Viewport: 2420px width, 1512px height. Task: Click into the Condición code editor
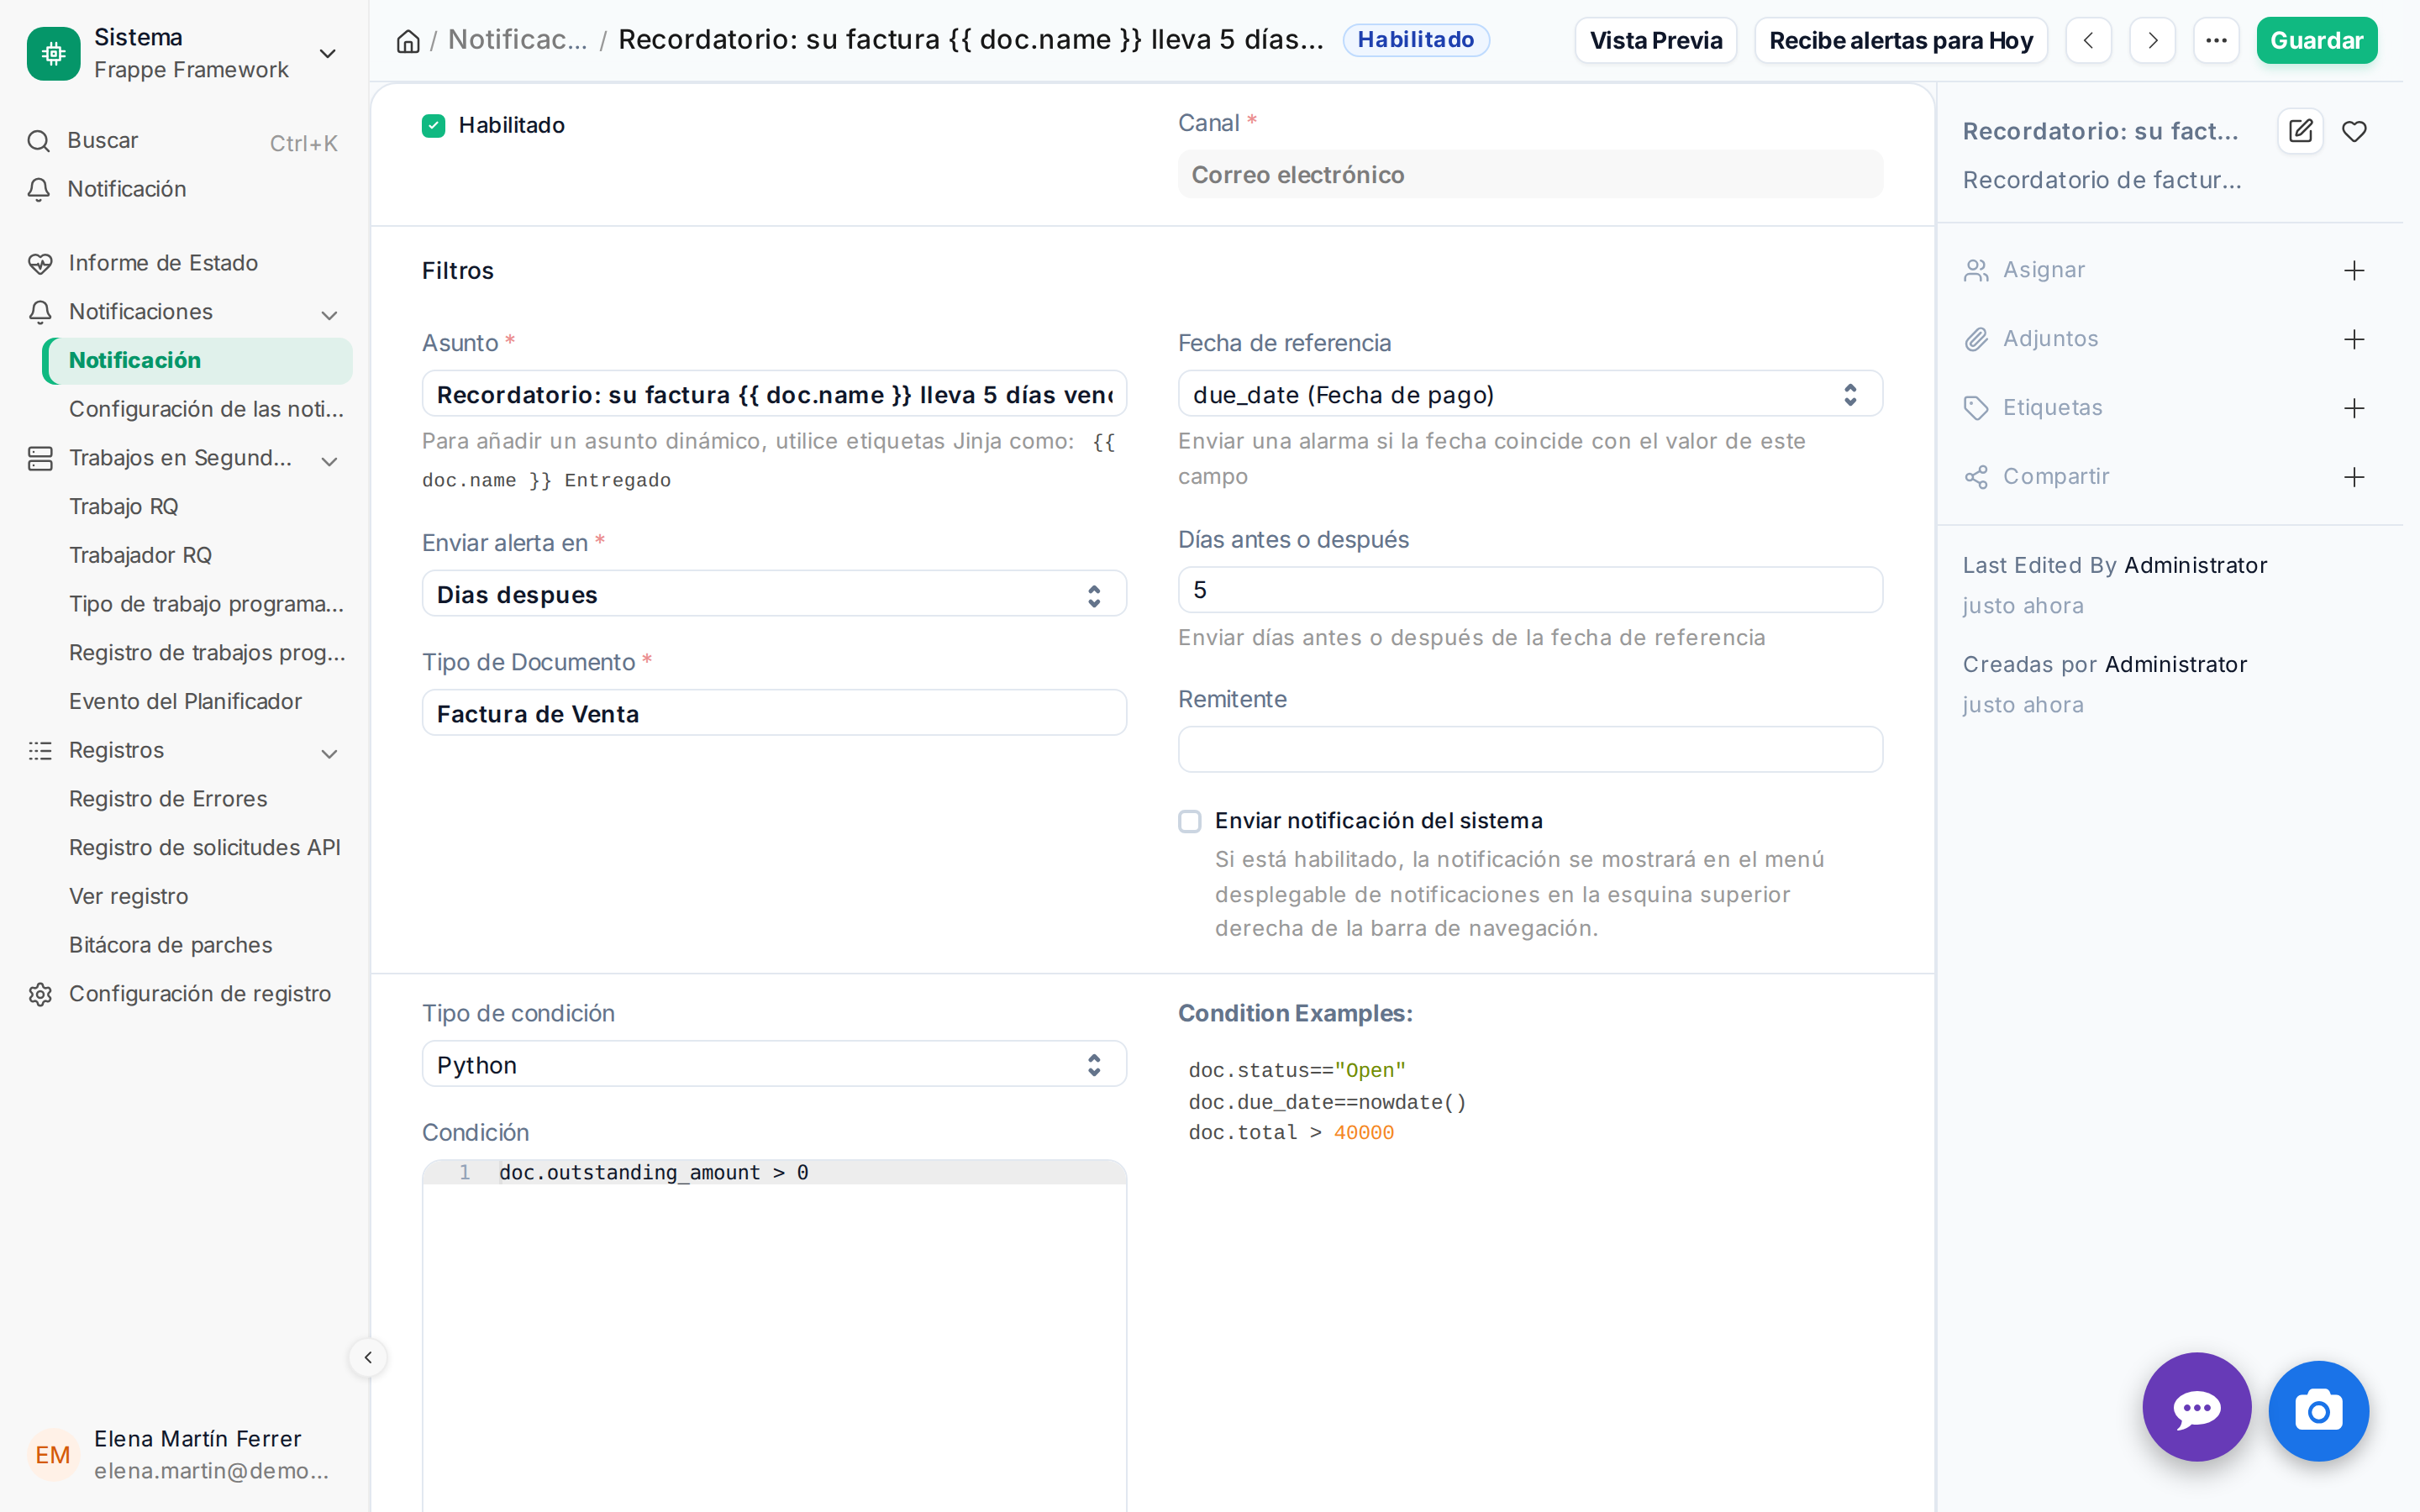click(774, 1336)
